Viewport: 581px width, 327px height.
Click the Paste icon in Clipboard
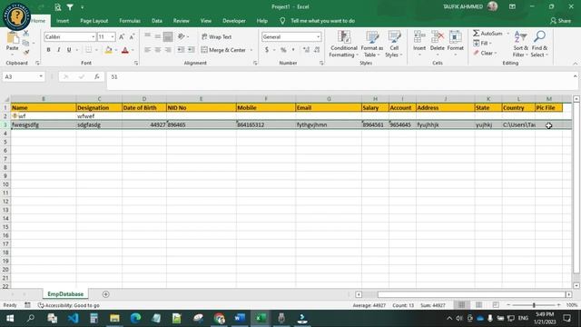12,38
